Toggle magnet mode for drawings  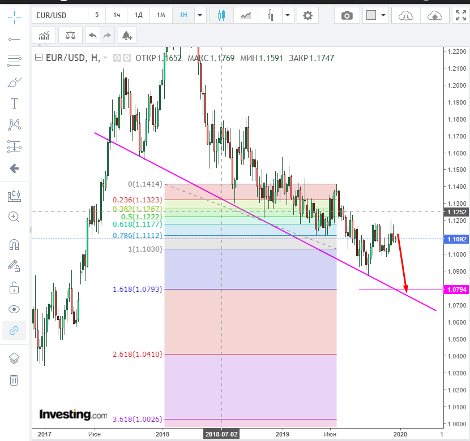point(14,245)
